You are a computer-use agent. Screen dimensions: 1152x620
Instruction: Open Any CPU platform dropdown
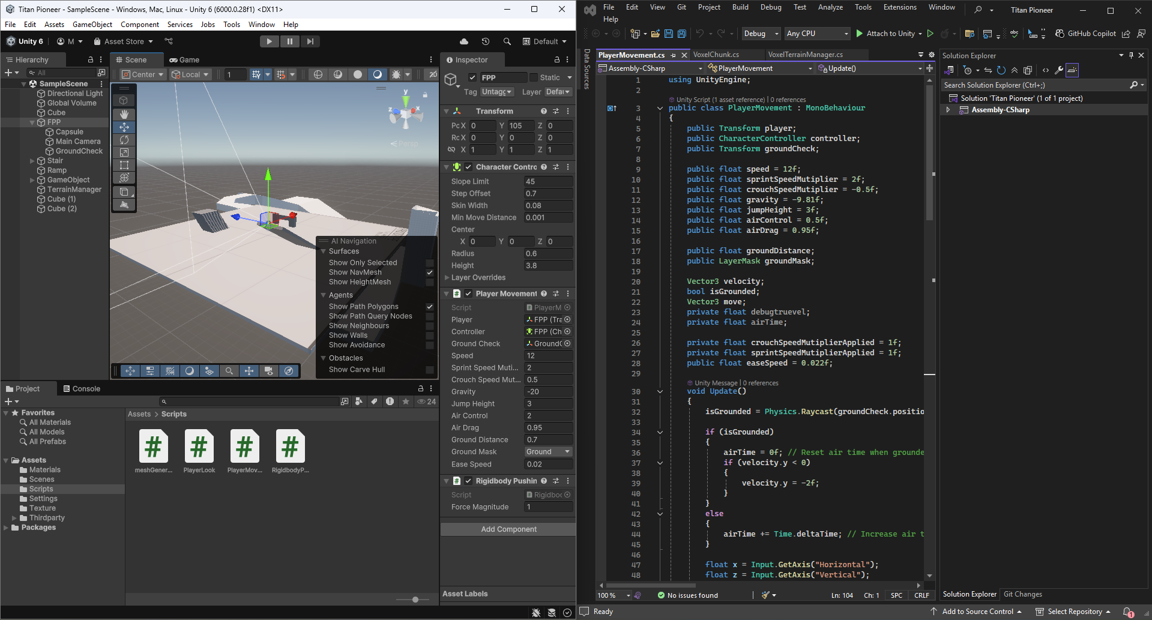click(x=818, y=34)
